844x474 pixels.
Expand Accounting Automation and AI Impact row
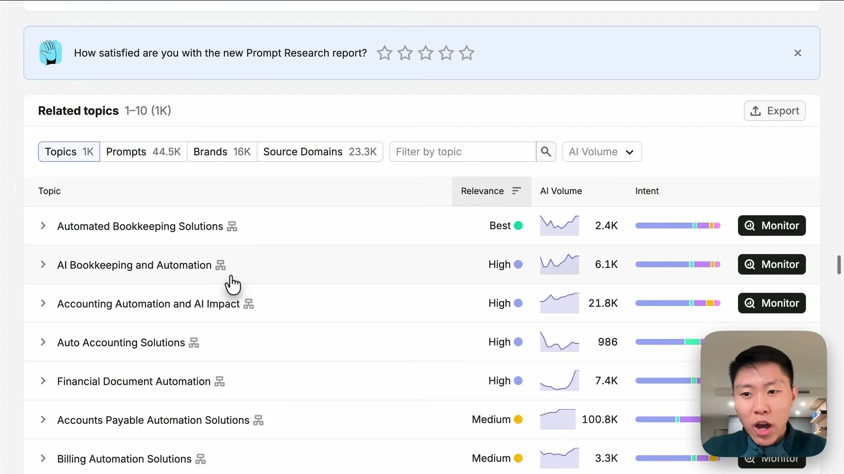[x=43, y=303]
